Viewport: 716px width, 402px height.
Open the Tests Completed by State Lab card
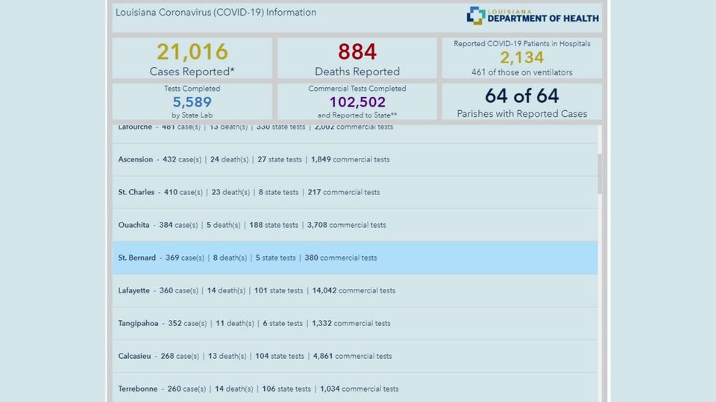click(192, 101)
